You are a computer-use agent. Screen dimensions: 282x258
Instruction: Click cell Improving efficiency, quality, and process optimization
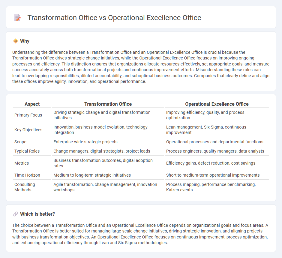(217, 115)
